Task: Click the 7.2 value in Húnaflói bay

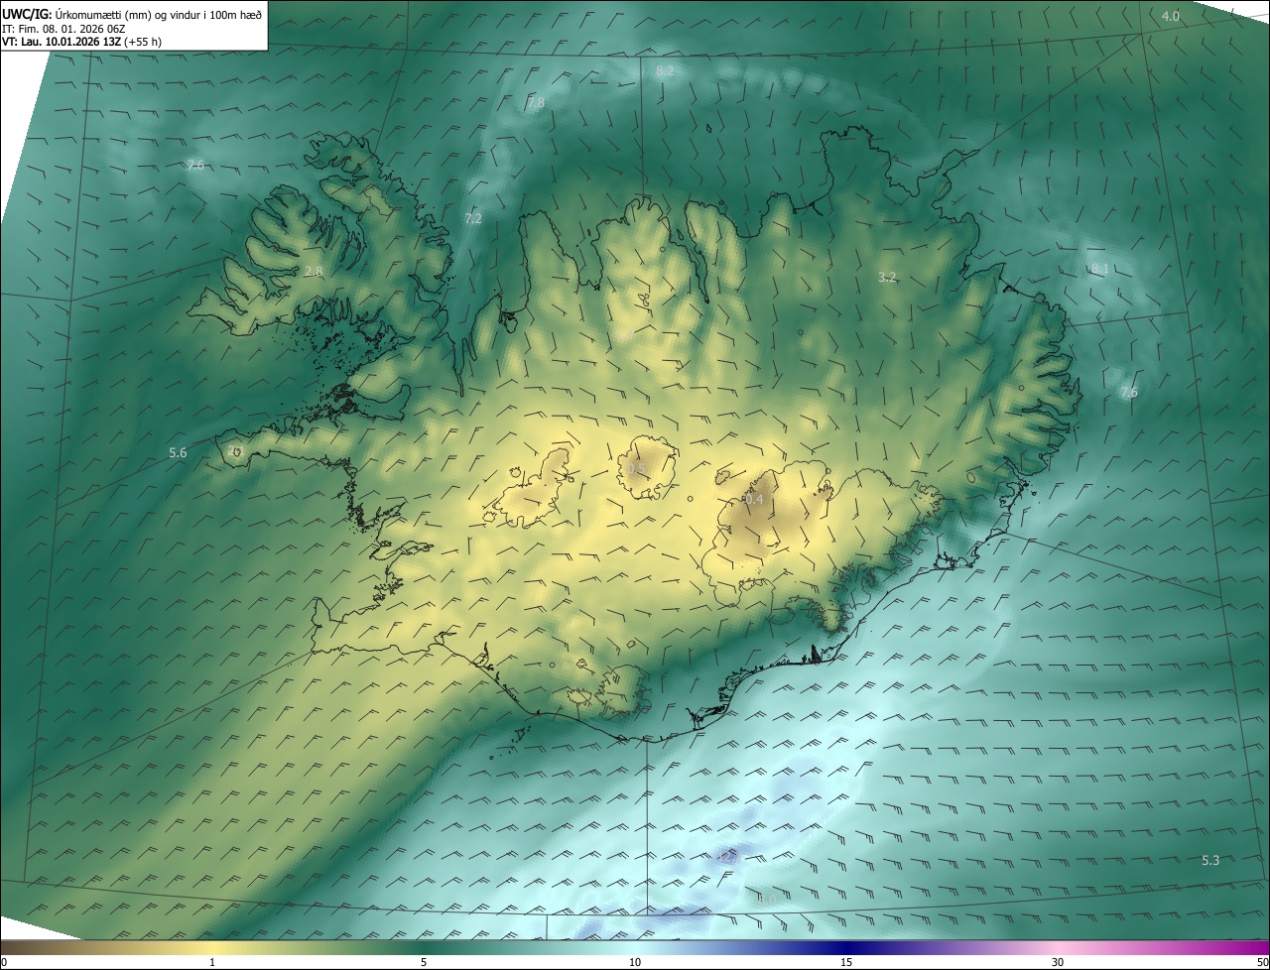Action: [x=473, y=218]
